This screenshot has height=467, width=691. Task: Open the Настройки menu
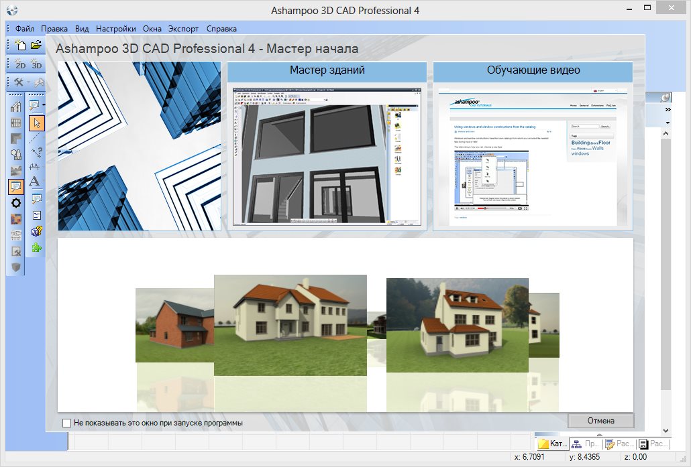(x=116, y=29)
